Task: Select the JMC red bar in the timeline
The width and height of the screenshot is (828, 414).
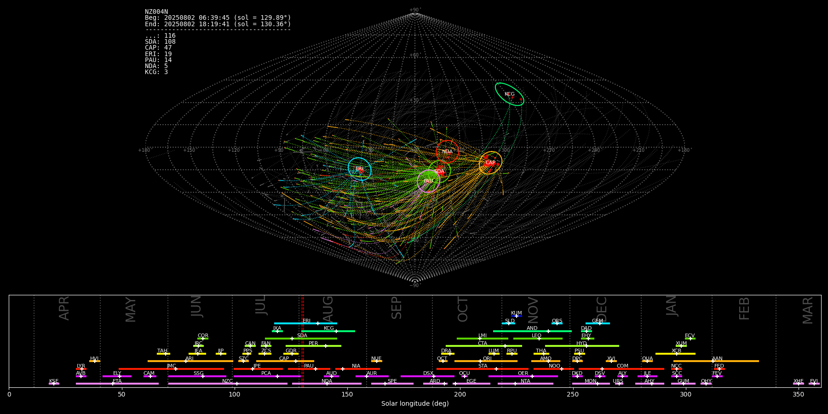Action: click(171, 369)
